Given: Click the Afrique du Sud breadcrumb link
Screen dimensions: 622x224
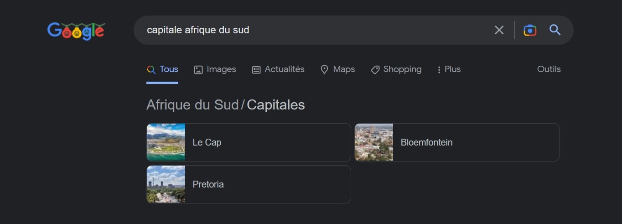Looking at the screenshot, I should click(192, 105).
